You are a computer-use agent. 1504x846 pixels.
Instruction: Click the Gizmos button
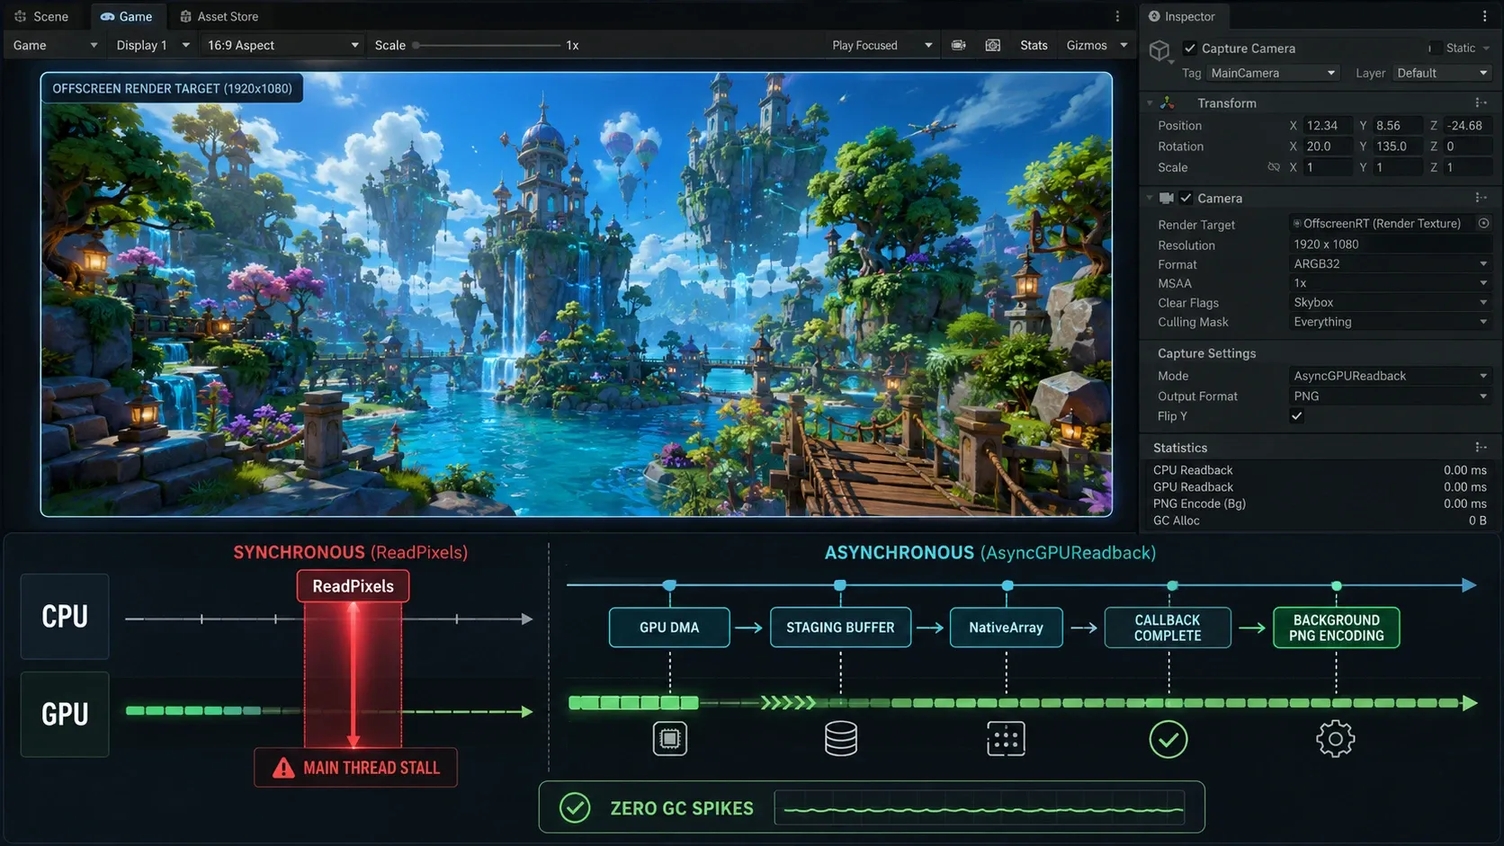coord(1087,45)
